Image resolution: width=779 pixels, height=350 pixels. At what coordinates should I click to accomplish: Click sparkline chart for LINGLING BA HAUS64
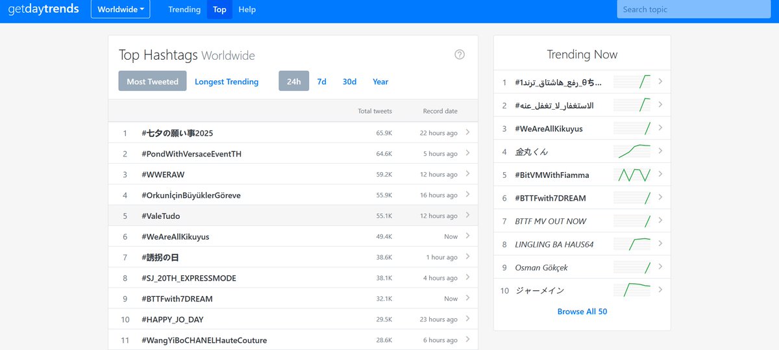coord(632,244)
